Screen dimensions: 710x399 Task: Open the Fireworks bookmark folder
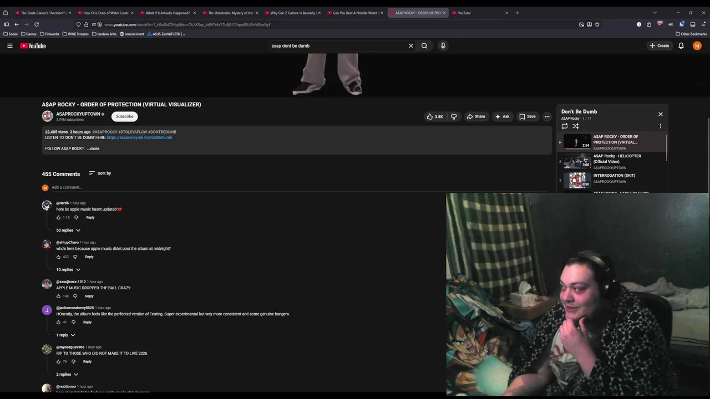coord(49,34)
